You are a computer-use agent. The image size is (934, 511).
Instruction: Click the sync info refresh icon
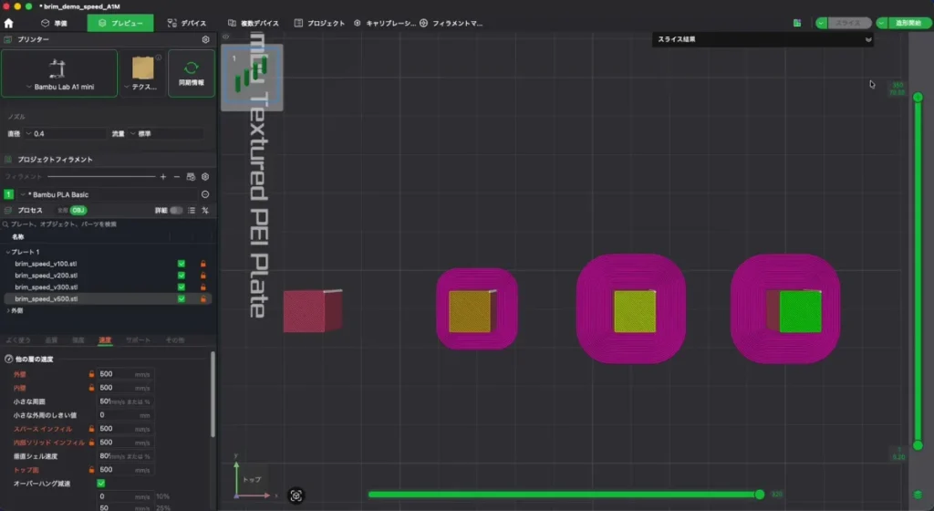pos(192,68)
